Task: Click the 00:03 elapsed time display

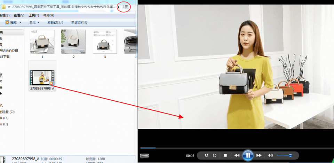Action: [190, 156]
